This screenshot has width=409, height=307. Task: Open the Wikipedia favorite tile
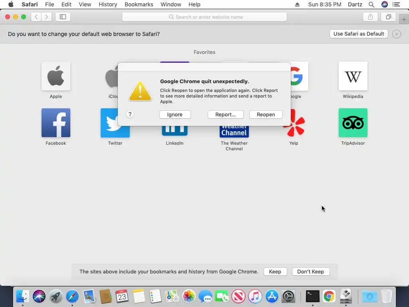point(353,76)
